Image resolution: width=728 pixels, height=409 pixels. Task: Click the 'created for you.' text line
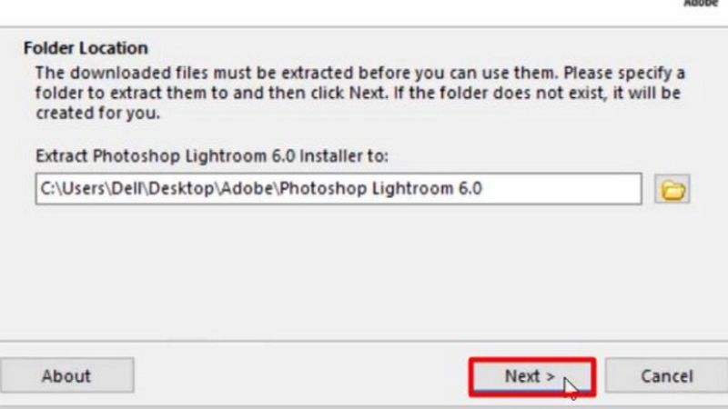coord(98,115)
